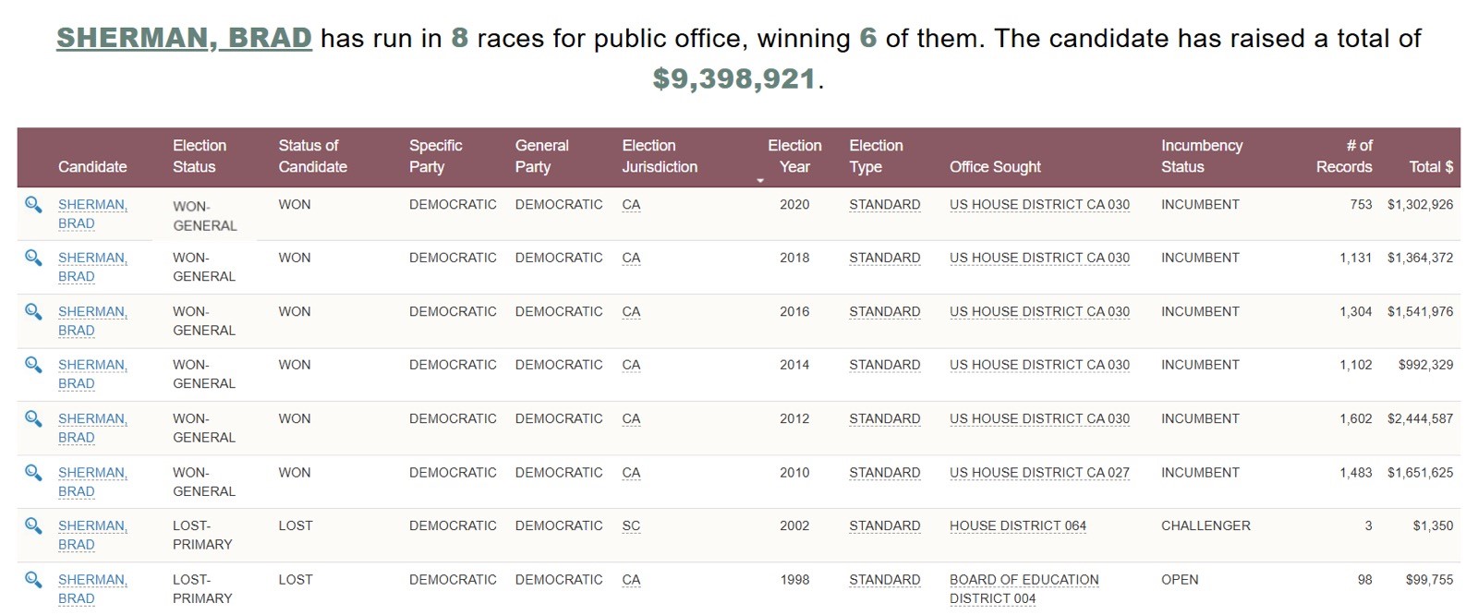The image size is (1478, 615).
Task: Open details magnifier for 2016 race
Action: [x=33, y=311]
